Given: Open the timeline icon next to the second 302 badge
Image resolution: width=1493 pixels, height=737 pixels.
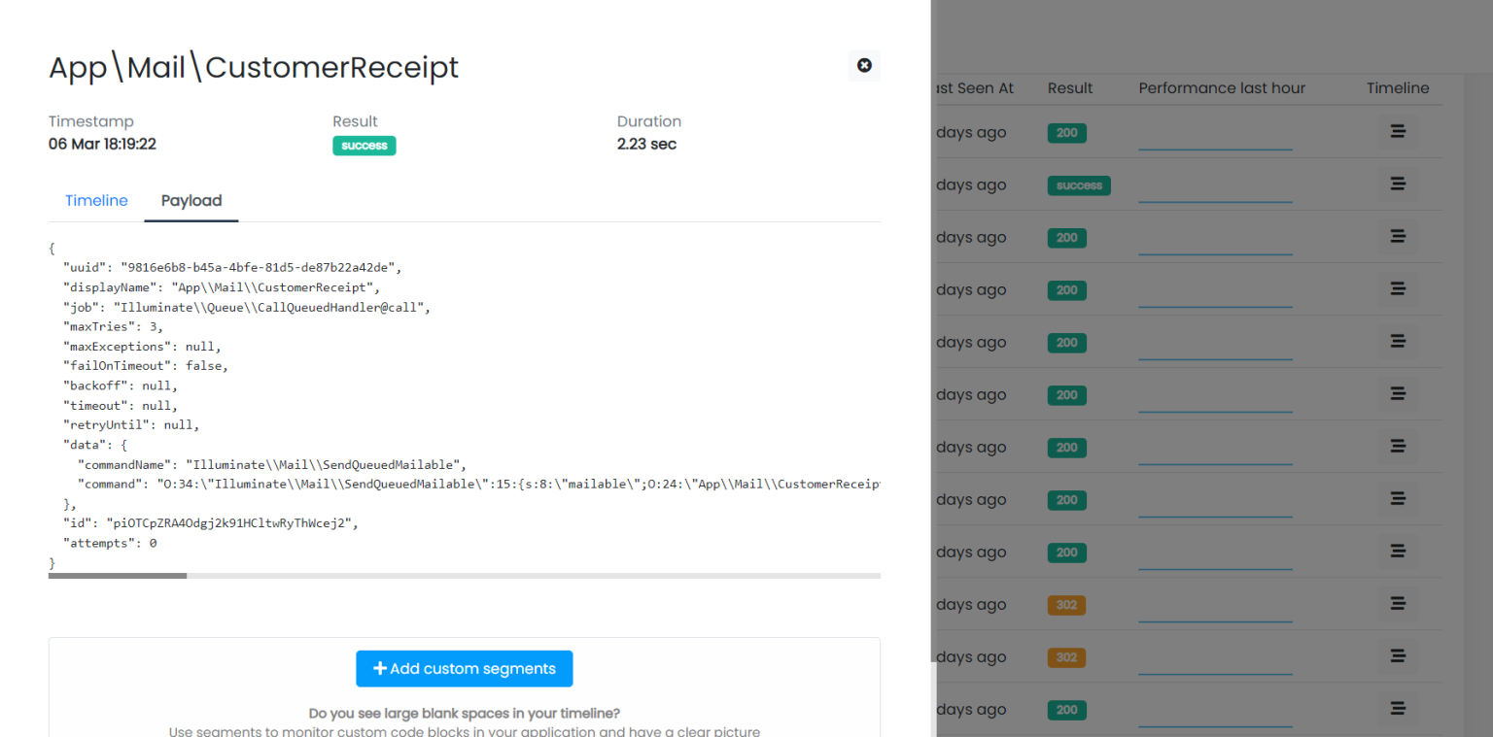Looking at the screenshot, I should pyautogui.click(x=1397, y=655).
